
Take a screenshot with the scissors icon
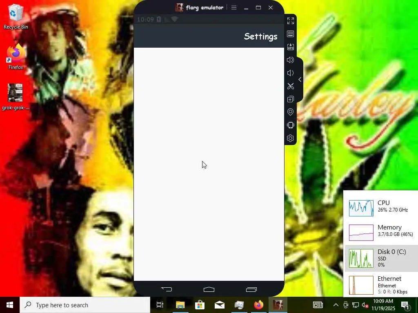[290, 86]
